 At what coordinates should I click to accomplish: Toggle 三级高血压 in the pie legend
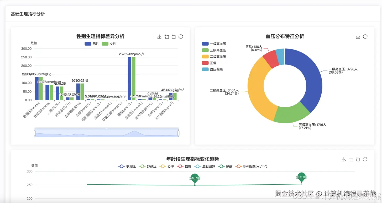[214, 50]
